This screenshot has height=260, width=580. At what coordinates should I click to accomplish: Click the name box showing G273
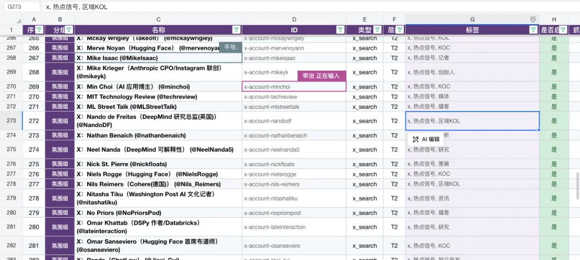[21, 6]
